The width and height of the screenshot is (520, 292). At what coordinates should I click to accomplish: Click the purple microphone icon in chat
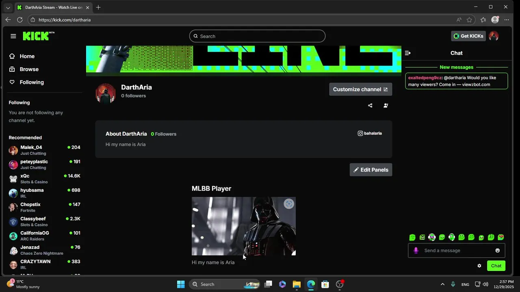pyautogui.click(x=416, y=251)
